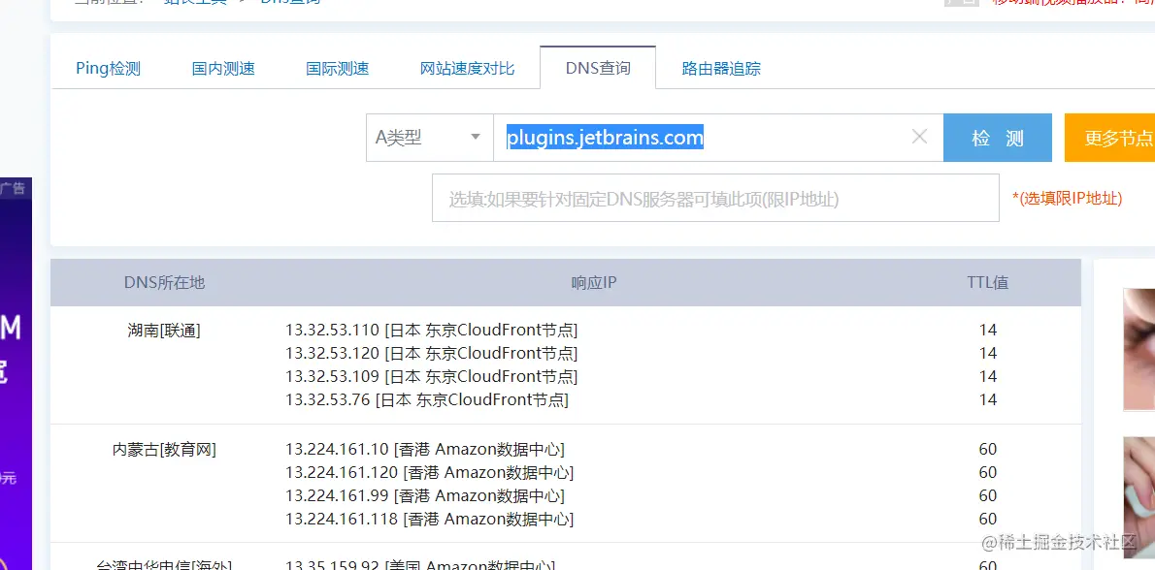The height and width of the screenshot is (570, 1155).
Task: Click the orange 更多节点 button
Action: [1109, 138]
